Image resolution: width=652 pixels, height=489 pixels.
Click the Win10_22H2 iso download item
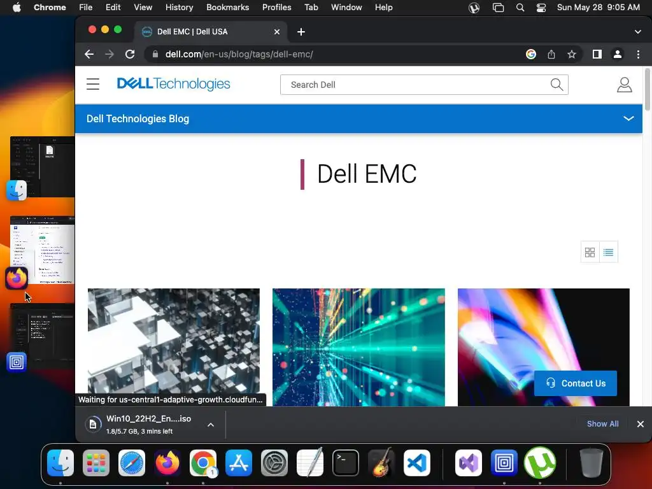148,425
